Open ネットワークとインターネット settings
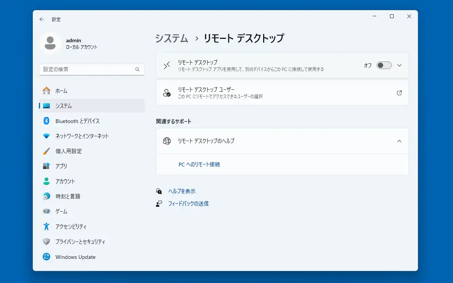453x283 pixels. pyautogui.click(x=92, y=136)
